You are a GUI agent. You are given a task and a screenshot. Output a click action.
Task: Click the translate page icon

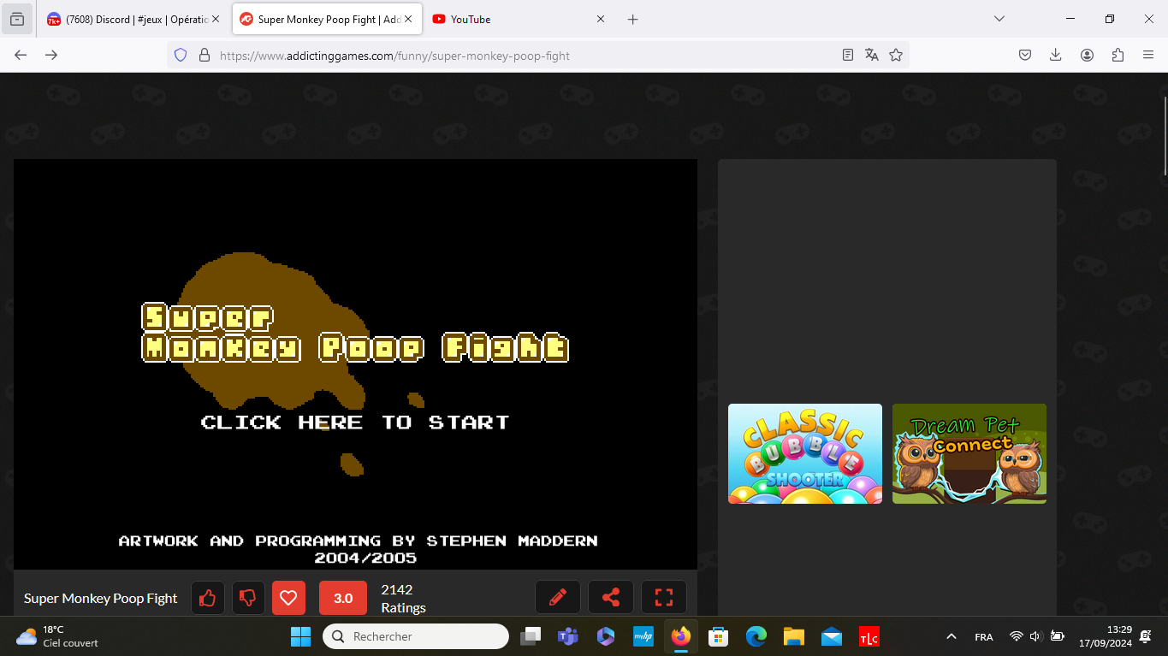pyautogui.click(x=872, y=55)
